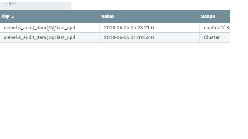Click the ascending sort arrow beside Key
Image resolution: width=248 pixels, height=139 pixels.
click(13, 17)
